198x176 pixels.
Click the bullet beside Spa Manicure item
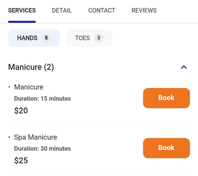9,137
